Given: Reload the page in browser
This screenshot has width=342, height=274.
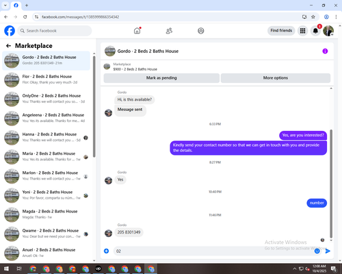Looking at the screenshot, I should (x=25, y=16).
